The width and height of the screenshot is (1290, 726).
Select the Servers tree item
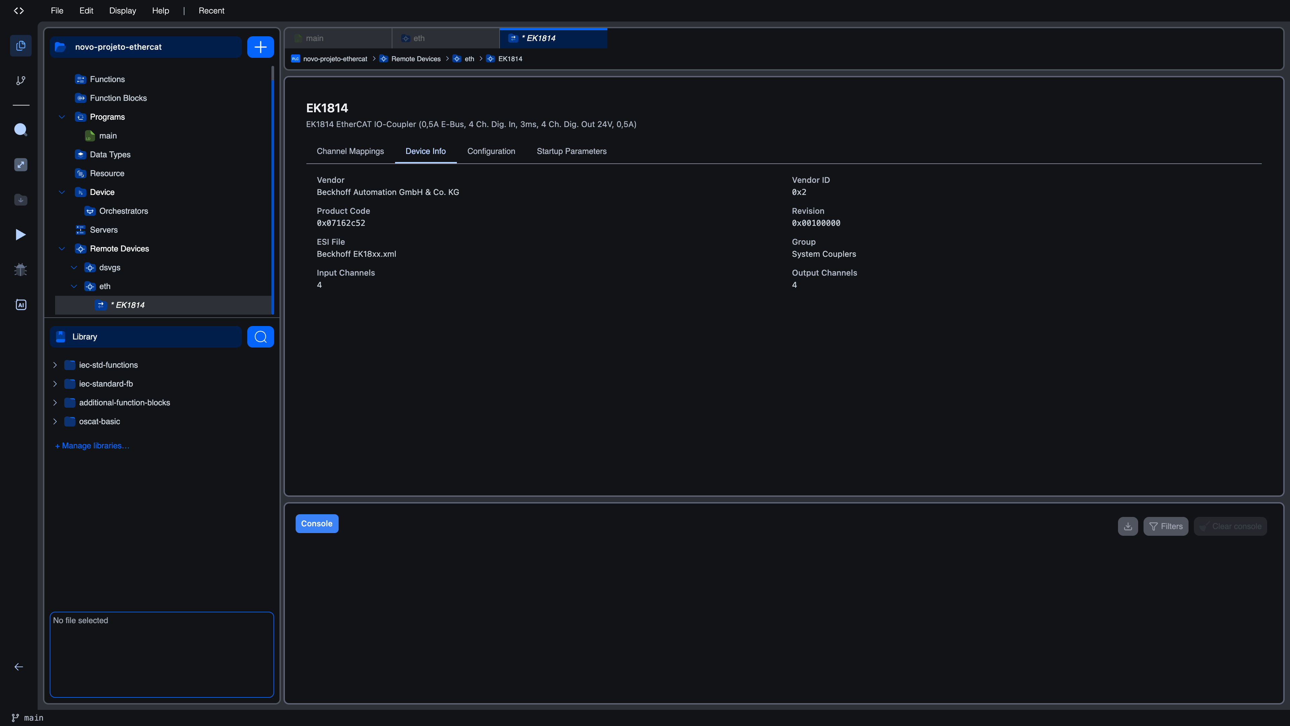tap(104, 230)
